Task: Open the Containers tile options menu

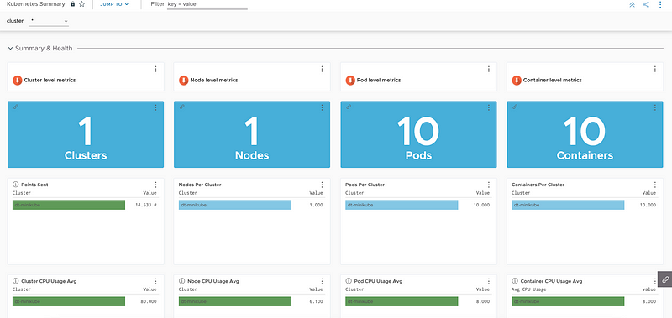Action: (x=655, y=108)
